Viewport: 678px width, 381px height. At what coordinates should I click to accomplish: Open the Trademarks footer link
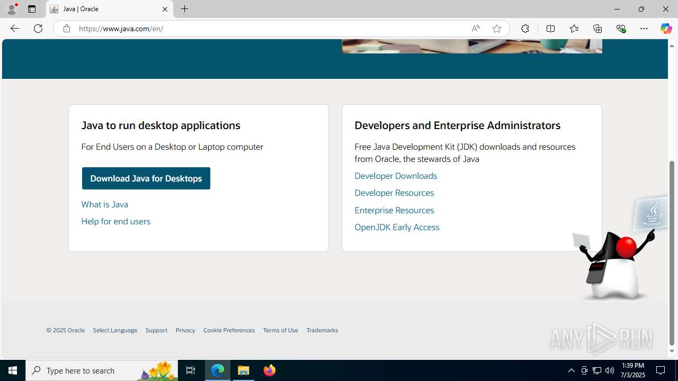tap(322, 330)
